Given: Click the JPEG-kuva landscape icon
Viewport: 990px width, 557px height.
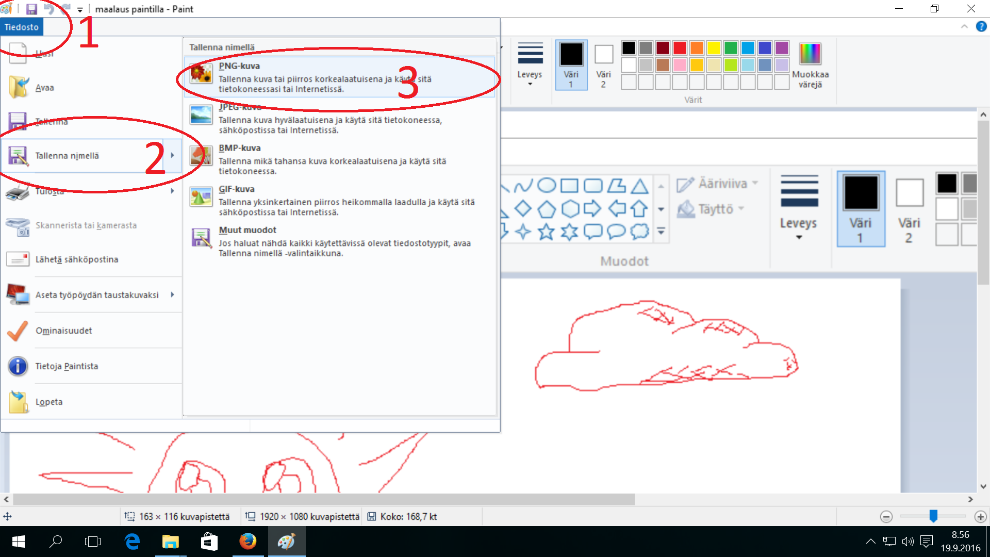Looking at the screenshot, I should point(201,114).
